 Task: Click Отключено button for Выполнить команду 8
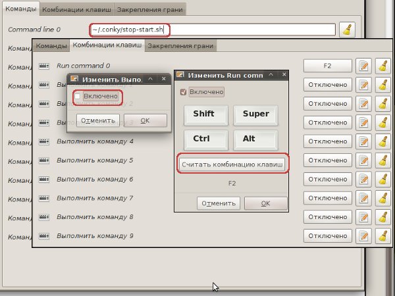(327, 217)
